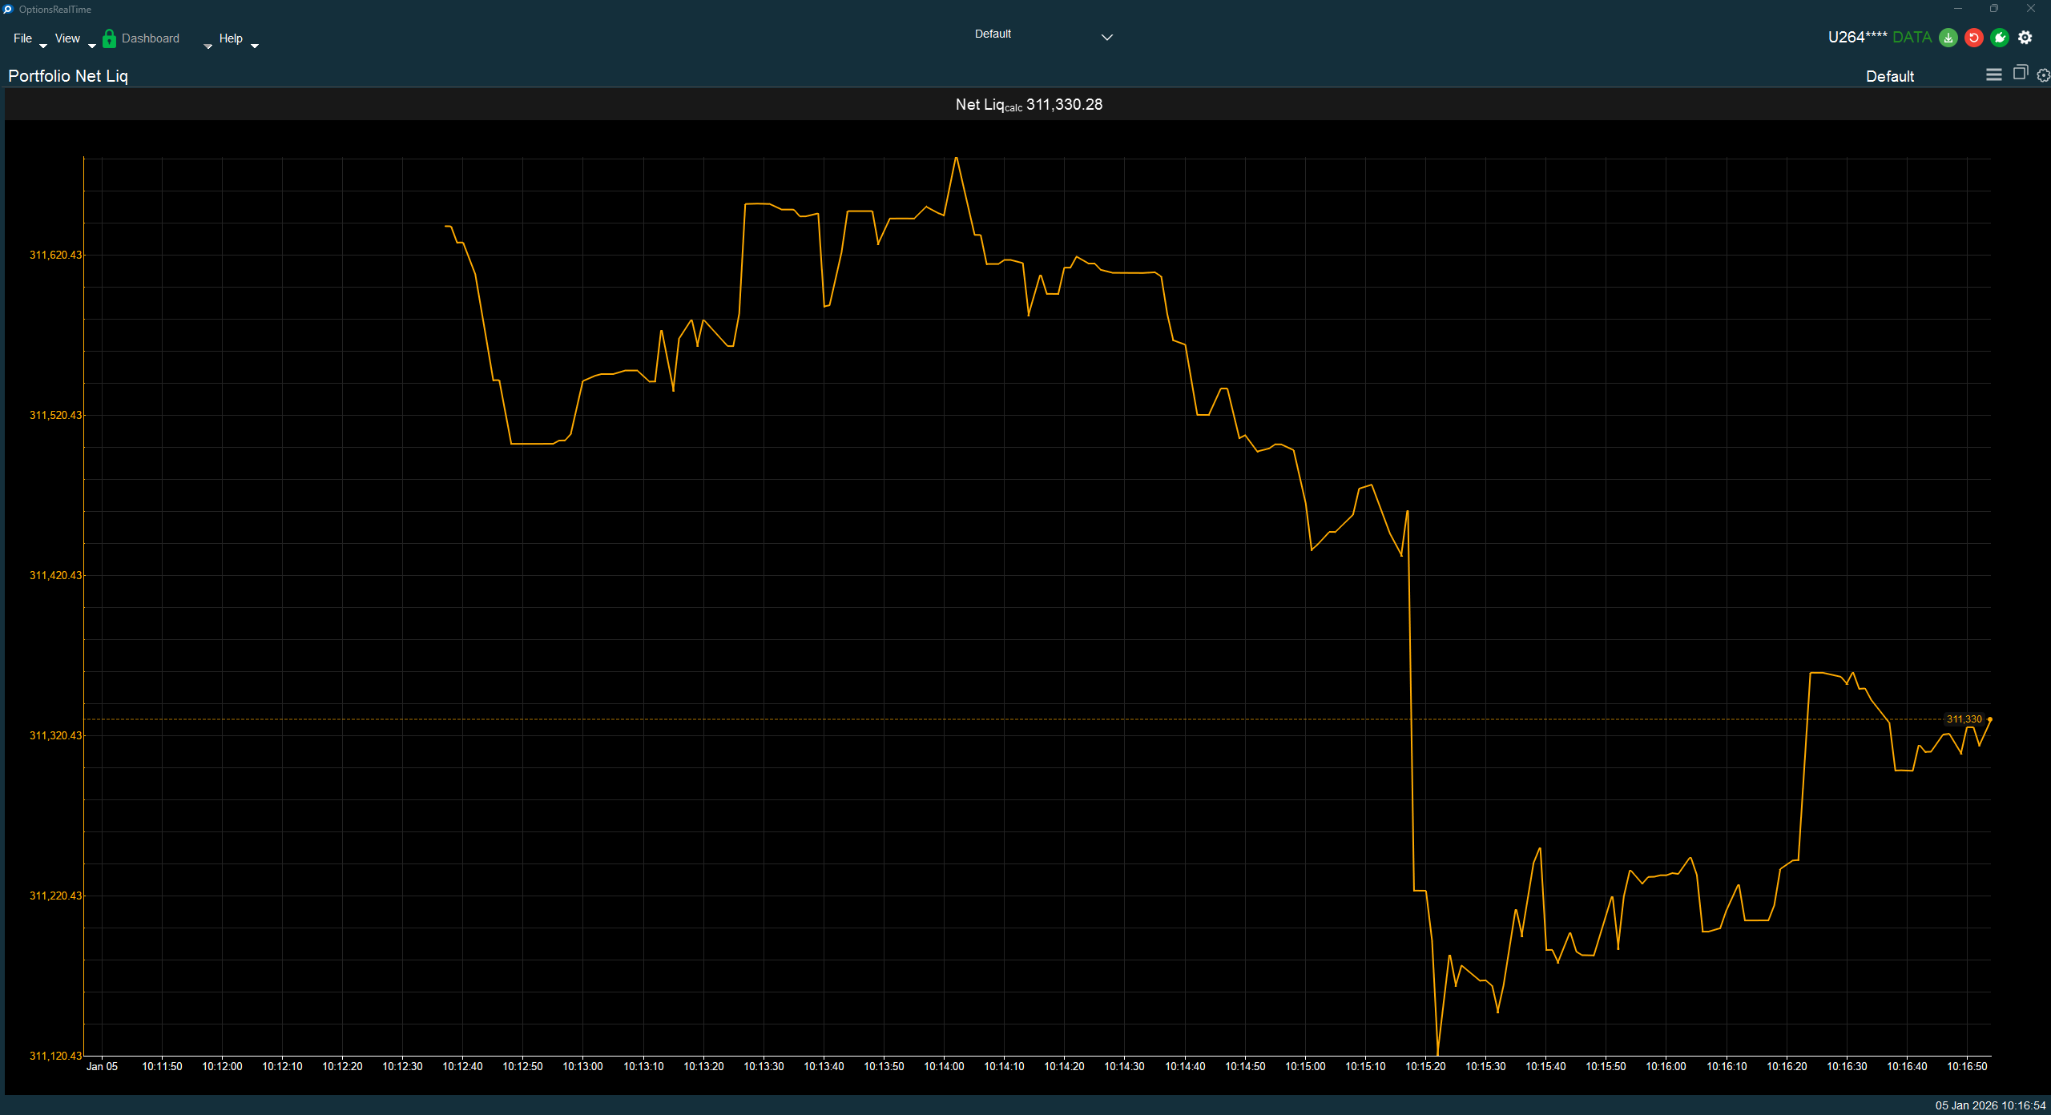Click the Default label on the panel header
The height and width of the screenshot is (1115, 2051).
(x=1888, y=76)
